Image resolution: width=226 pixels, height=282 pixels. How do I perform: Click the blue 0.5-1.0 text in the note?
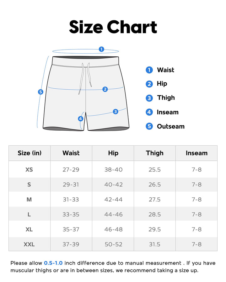pos(53,263)
